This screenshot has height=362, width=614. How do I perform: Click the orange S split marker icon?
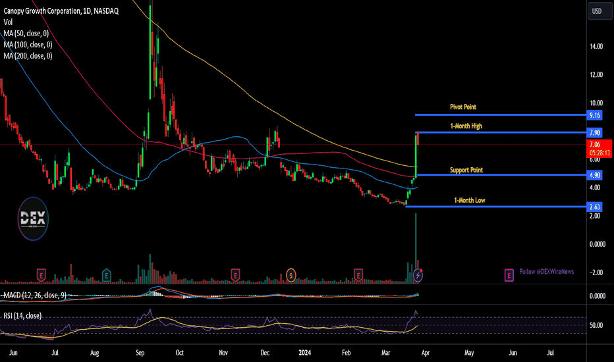291,275
